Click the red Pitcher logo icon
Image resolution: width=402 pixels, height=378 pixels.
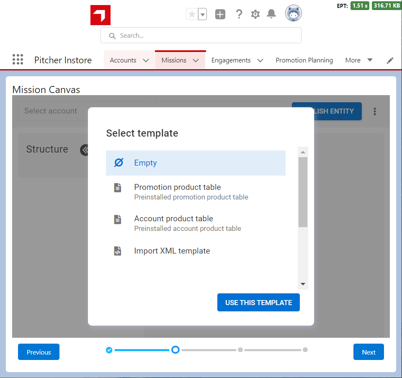[100, 15]
